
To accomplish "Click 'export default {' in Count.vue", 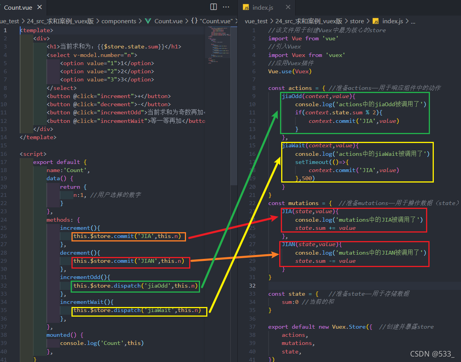I will tap(60, 162).
